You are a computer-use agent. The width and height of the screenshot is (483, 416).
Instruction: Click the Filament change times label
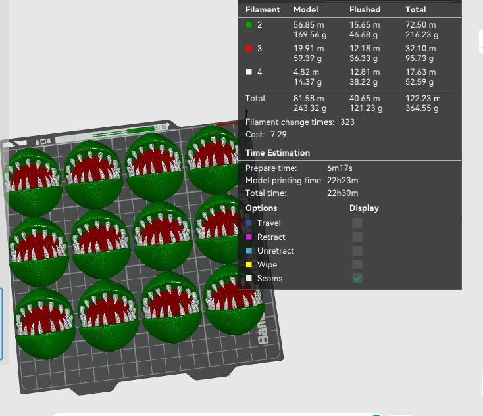pyautogui.click(x=290, y=122)
